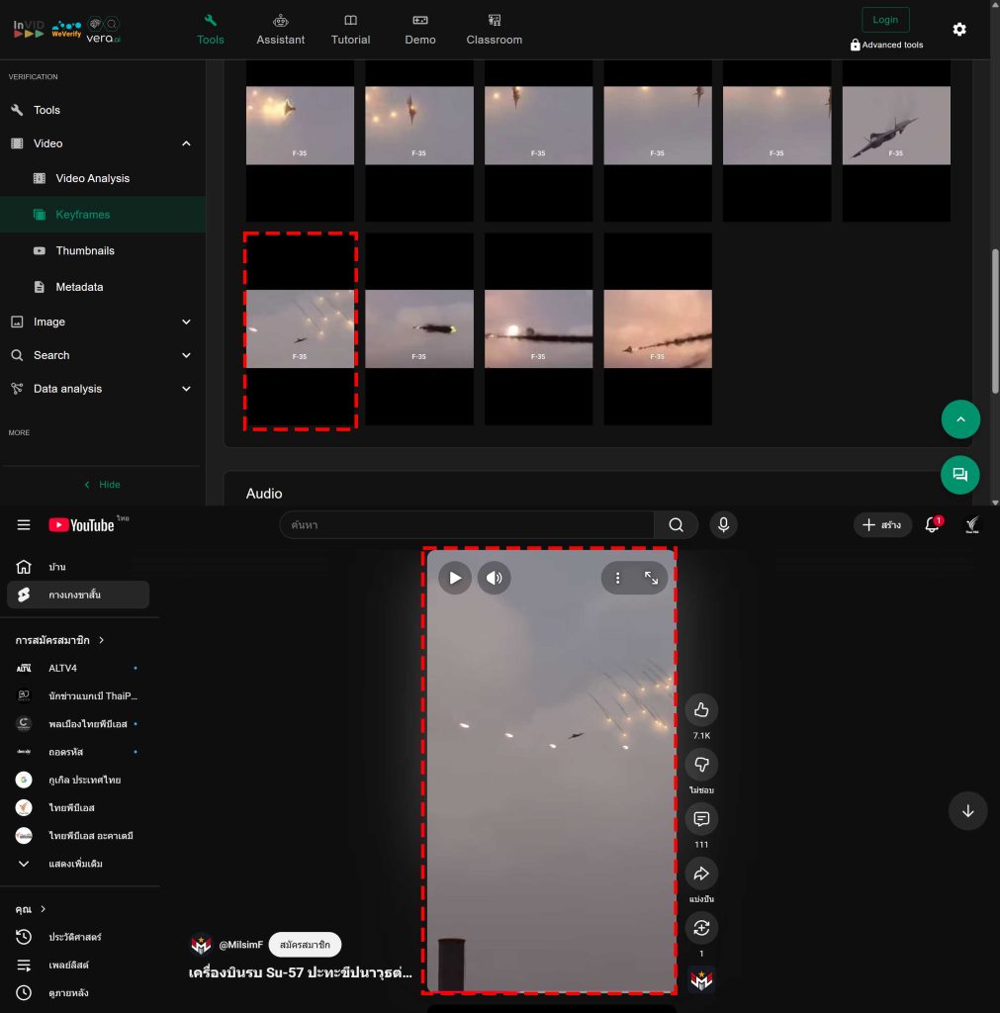The height and width of the screenshot is (1013, 1000).
Task: Like the Su-57 short video
Action: pyautogui.click(x=701, y=708)
